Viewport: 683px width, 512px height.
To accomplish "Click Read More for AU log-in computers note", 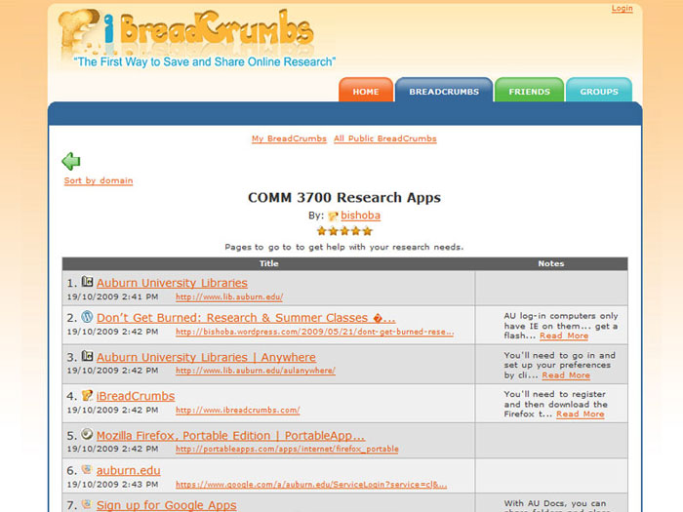I will (x=564, y=335).
